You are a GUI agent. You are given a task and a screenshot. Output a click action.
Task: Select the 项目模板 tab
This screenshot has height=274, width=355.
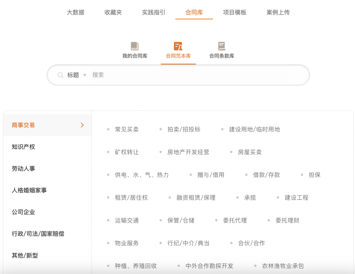[x=234, y=12]
